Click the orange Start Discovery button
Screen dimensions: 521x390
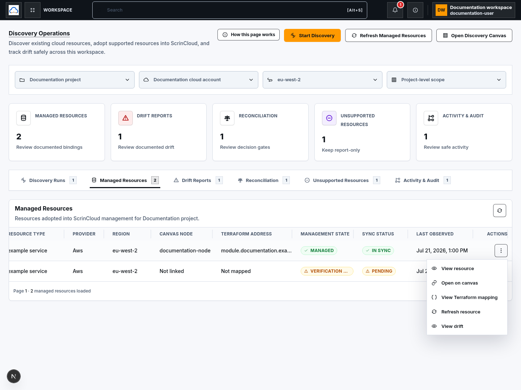coord(312,35)
